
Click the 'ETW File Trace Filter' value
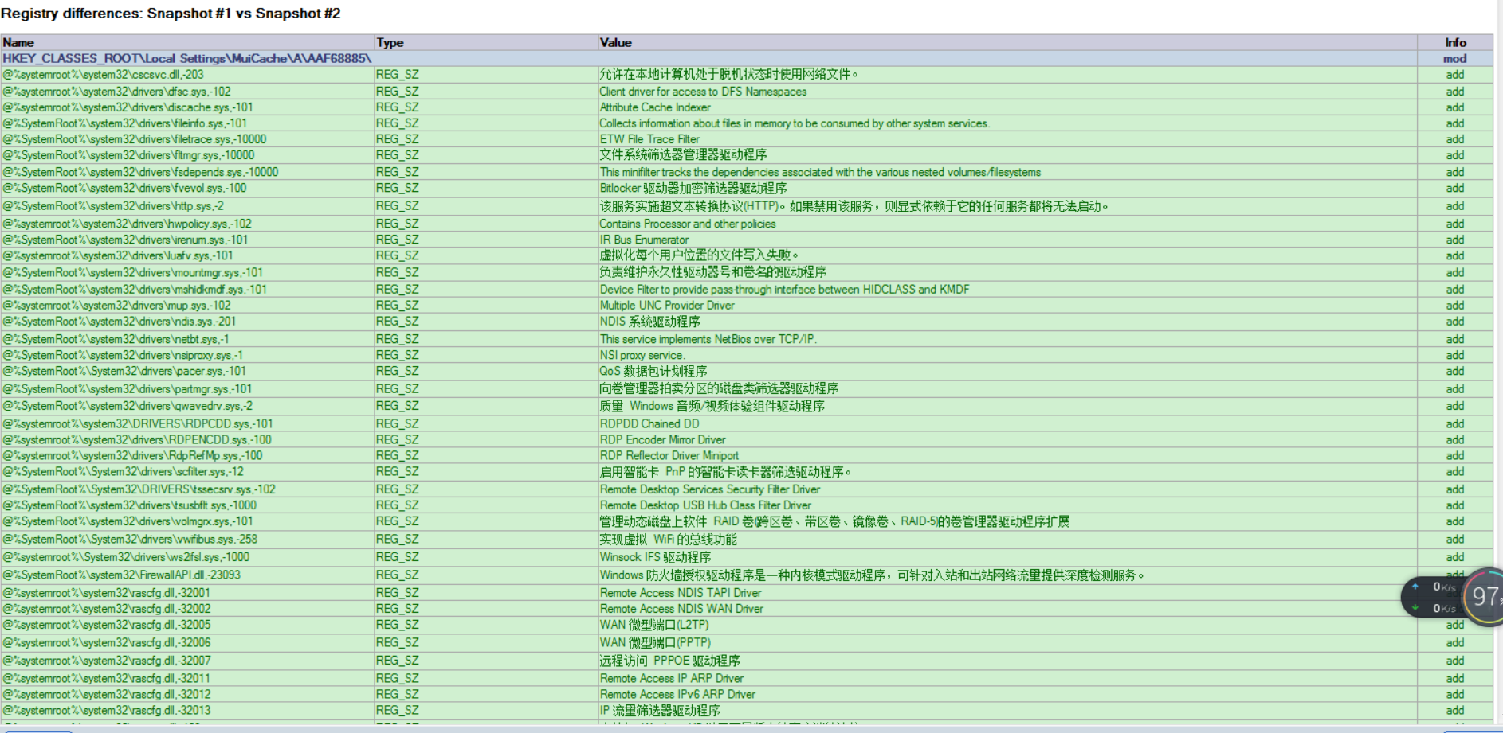coord(649,139)
